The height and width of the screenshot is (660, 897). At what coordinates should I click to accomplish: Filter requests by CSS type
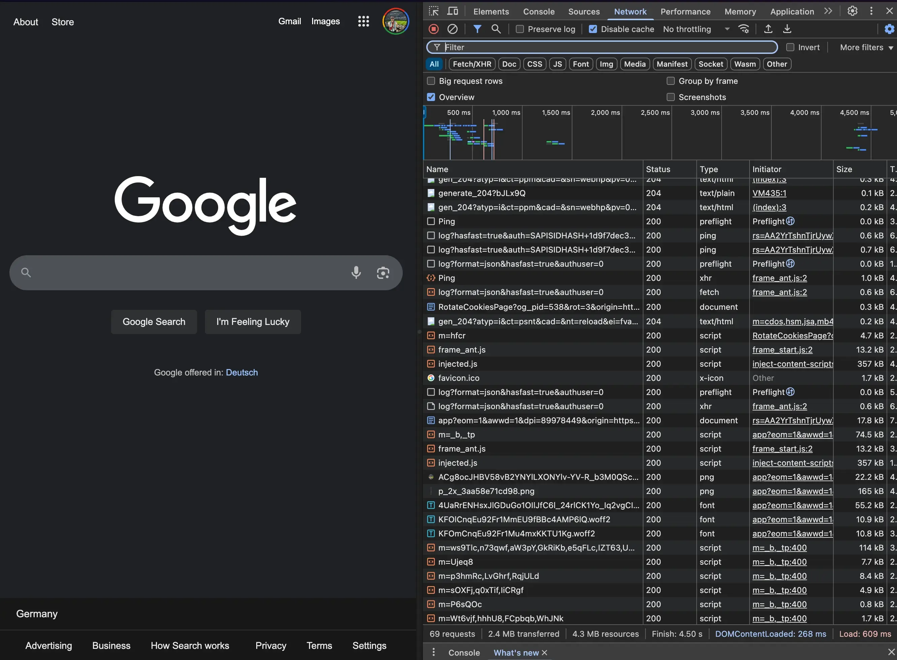(534, 64)
